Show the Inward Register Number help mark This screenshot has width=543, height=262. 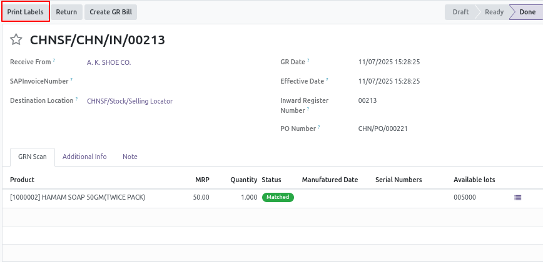(308, 109)
